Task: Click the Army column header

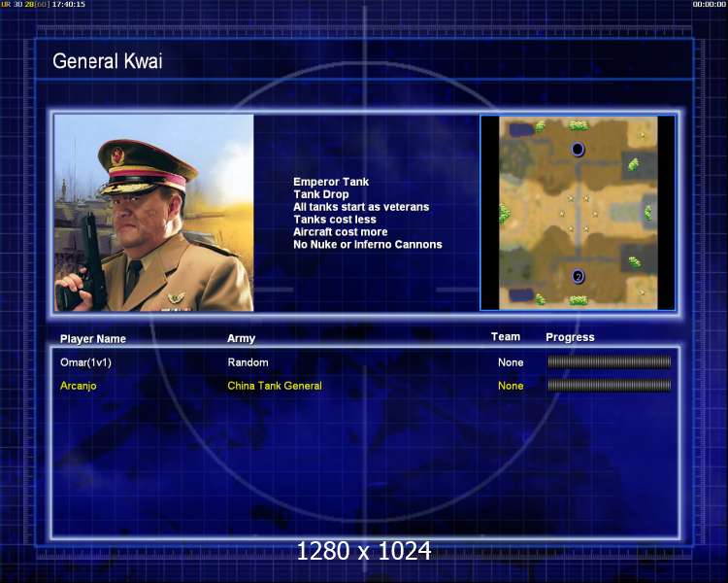Action: (241, 338)
